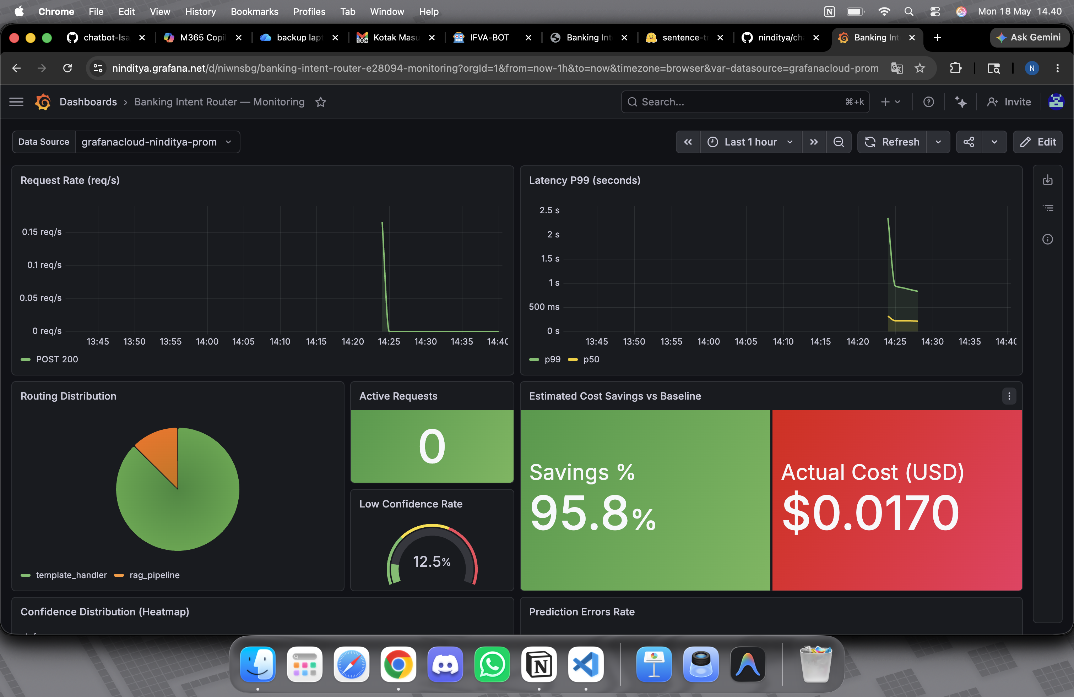This screenshot has width=1074, height=697.
Task: Click the share dashboard icon
Action: click(x=969, y=142)
